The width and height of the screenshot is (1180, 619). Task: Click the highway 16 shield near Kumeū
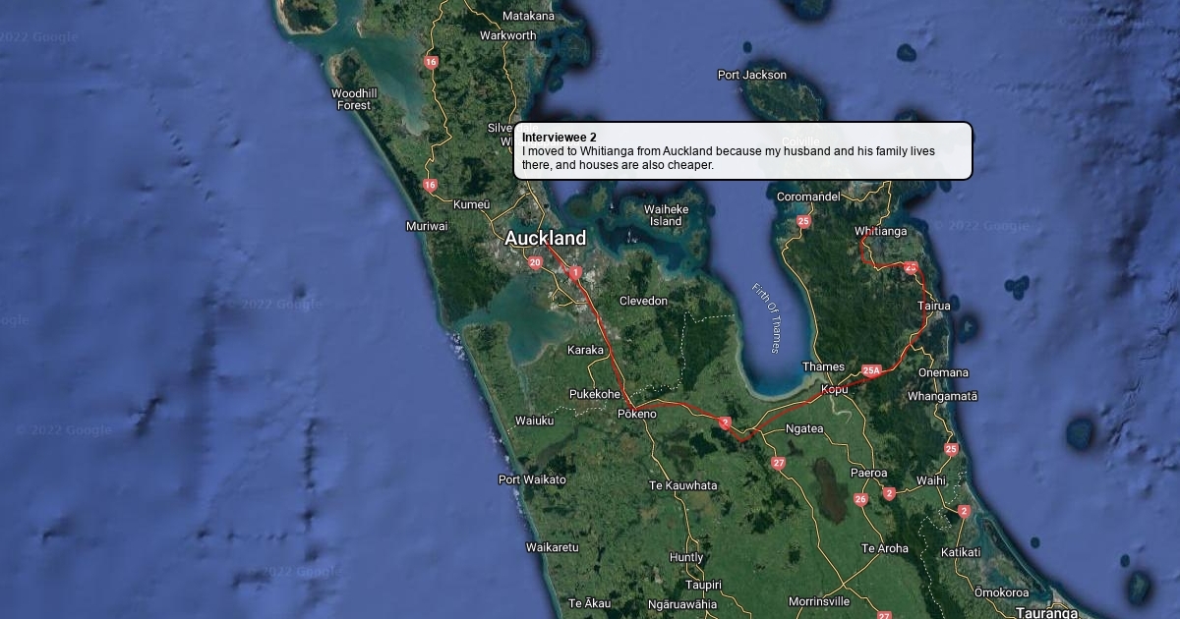coord(430,185)
